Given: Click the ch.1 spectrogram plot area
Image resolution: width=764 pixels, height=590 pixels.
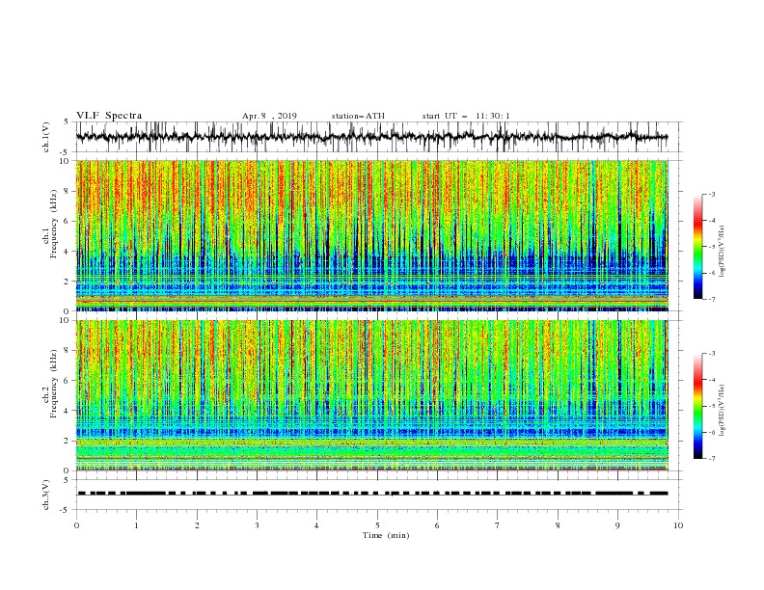Looking at the screenshot, I should (372, 235).
